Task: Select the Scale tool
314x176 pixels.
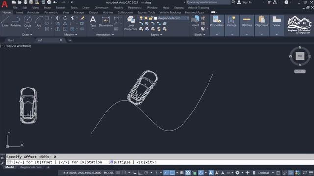Action: (x=65, y=29)
